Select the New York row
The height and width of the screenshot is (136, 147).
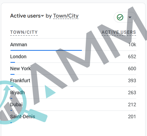click(x=73, y=69)
